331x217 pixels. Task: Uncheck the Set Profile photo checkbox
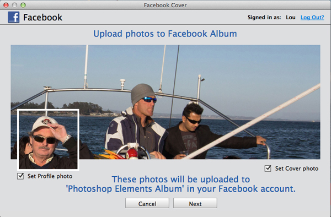click(x=20, y=176)
